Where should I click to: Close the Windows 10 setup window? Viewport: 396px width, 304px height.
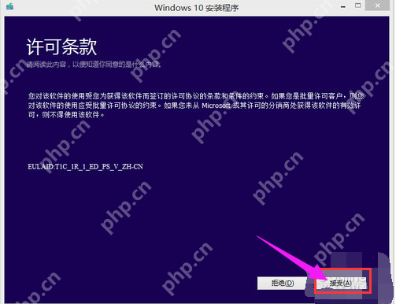pyautogui.click(x=377, y=6)
